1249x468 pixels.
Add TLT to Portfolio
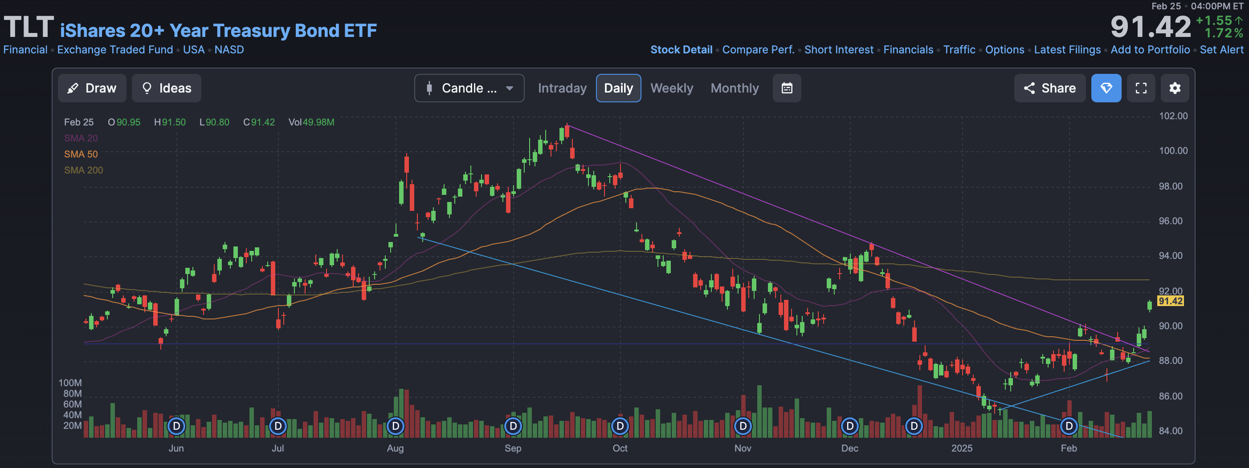(1150, 50)
